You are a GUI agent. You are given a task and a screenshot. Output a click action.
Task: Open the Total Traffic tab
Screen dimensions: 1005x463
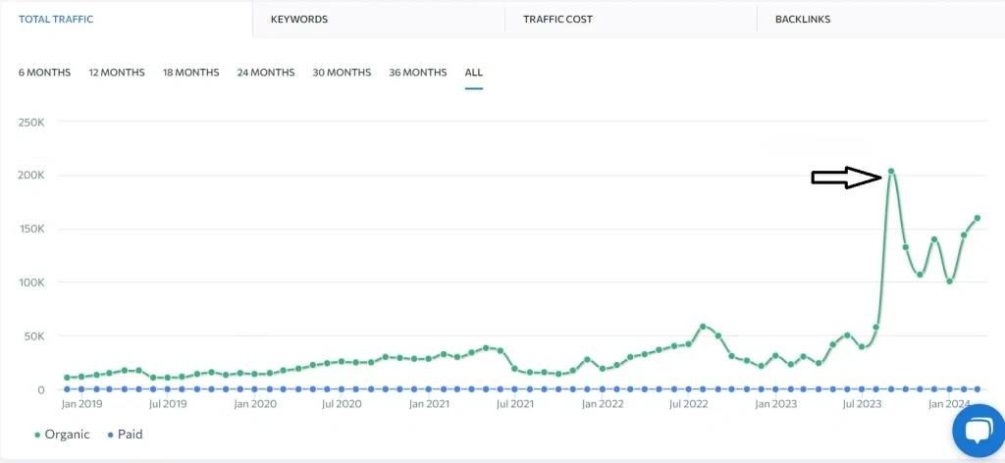pyautogui.click(x=56, y=20)
